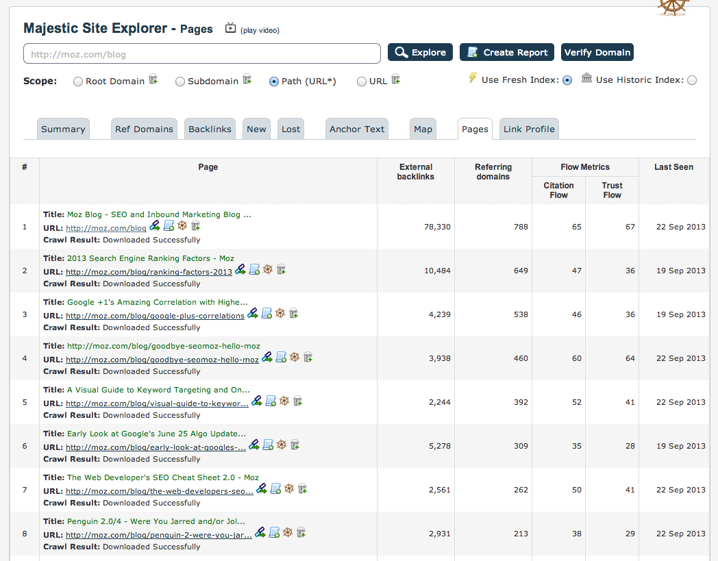This screenshot has height=561, width=718.
Task: Click ship wheel icon in Visual Guide row
Action: (x=284, y=401)
